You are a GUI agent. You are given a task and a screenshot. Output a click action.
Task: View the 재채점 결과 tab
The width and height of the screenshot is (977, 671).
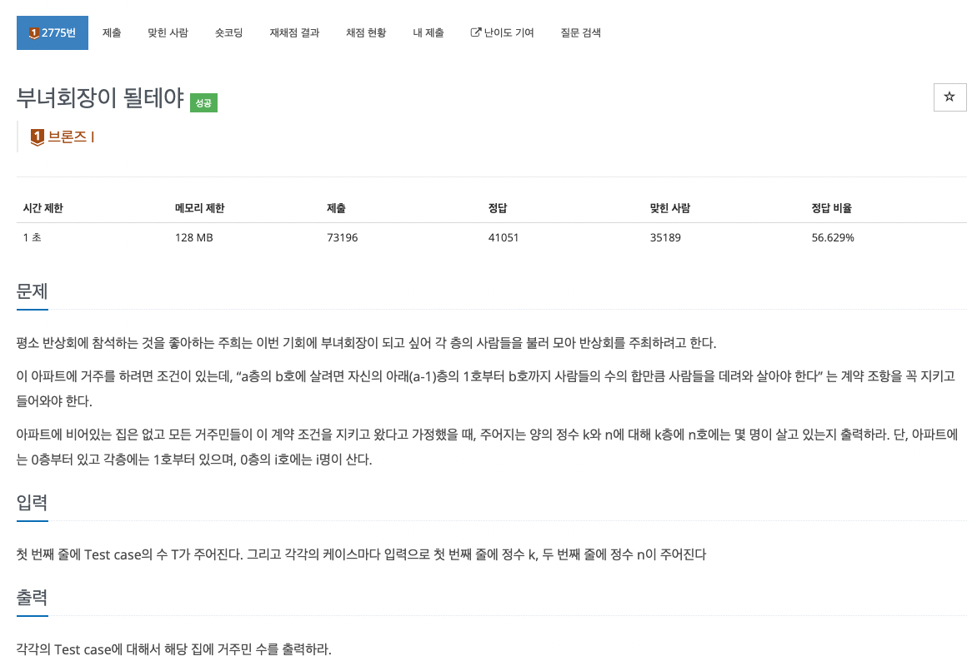[x=294, y=33]
